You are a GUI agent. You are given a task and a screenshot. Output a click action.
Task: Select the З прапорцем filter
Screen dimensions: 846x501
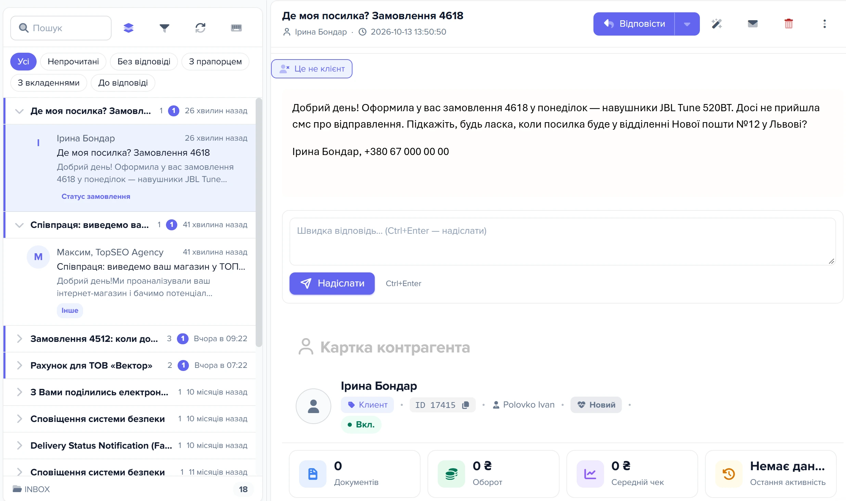click(x=215, y=62)
